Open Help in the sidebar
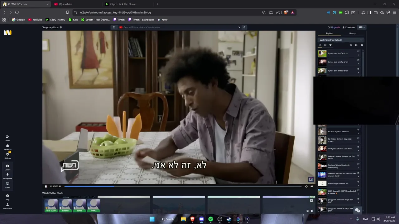Screen dimensions: 399x224 (x=7, y=197)
